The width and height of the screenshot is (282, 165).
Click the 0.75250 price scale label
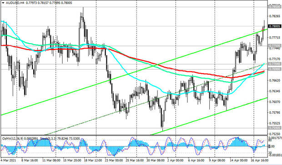coord(275,134)
